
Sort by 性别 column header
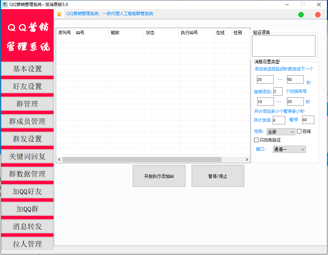coord(240,33)
